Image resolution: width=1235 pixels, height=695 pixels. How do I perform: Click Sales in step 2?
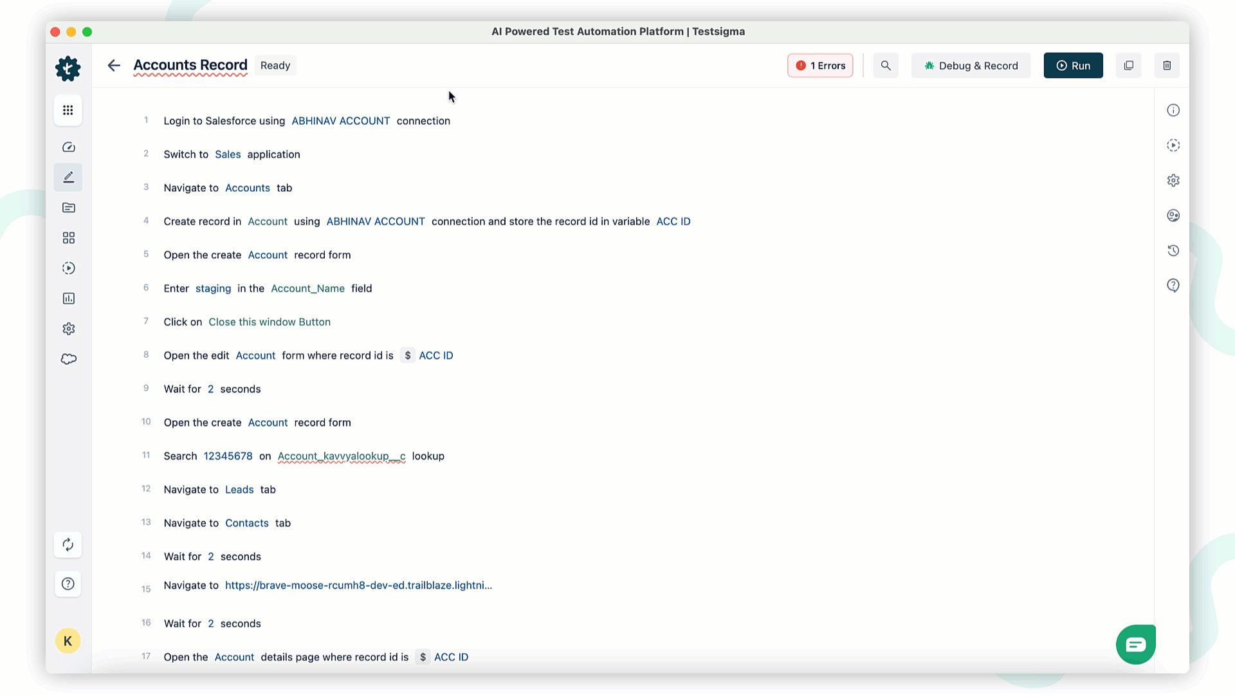pos(228,154)
